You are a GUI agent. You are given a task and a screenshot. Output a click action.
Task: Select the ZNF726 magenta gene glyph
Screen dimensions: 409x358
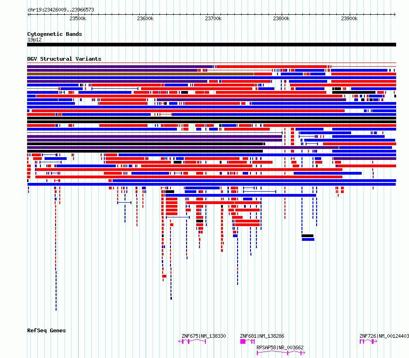(368, 341)
